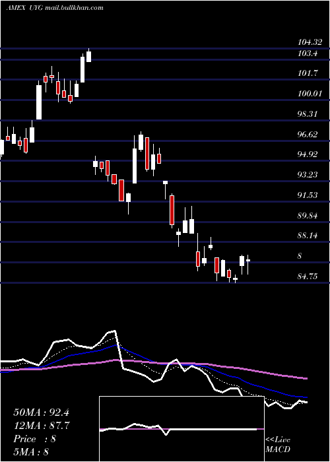330x462 pixels.
Task: Click the 93.23 price axis label
Action: coord(308,175)
